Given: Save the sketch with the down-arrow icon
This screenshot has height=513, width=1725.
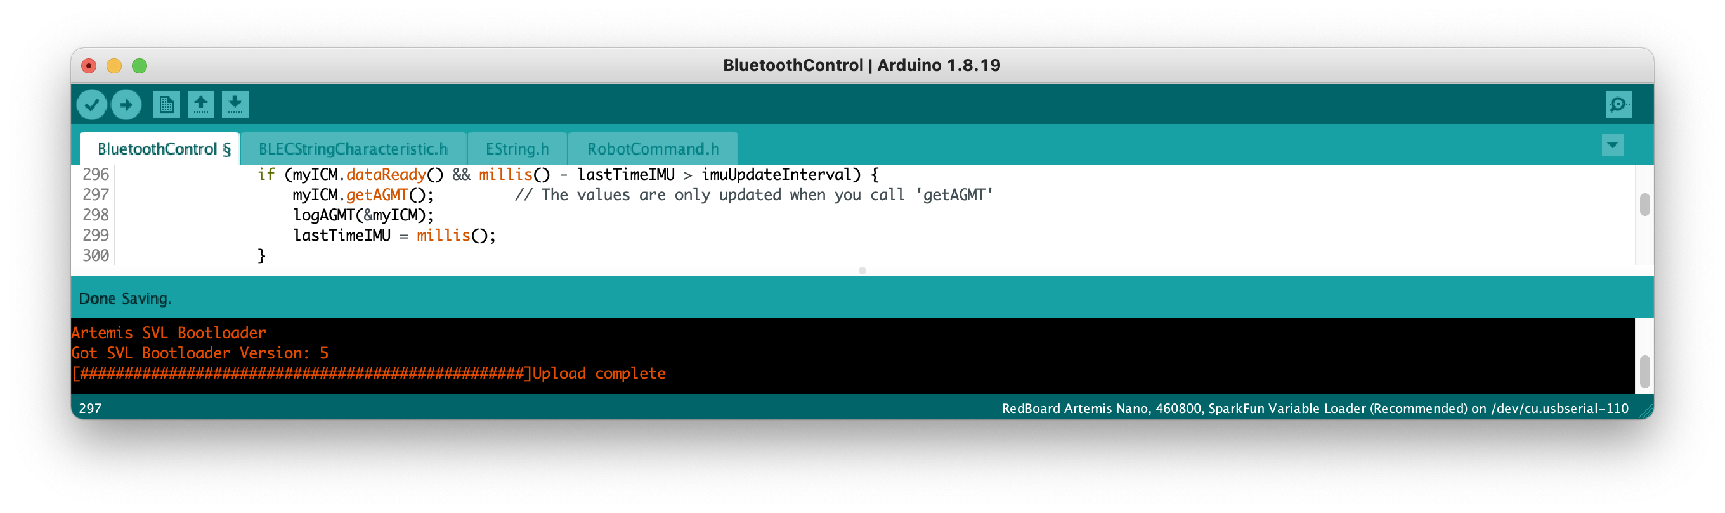Looking at the screenshot, I should (x=235, y=104).
